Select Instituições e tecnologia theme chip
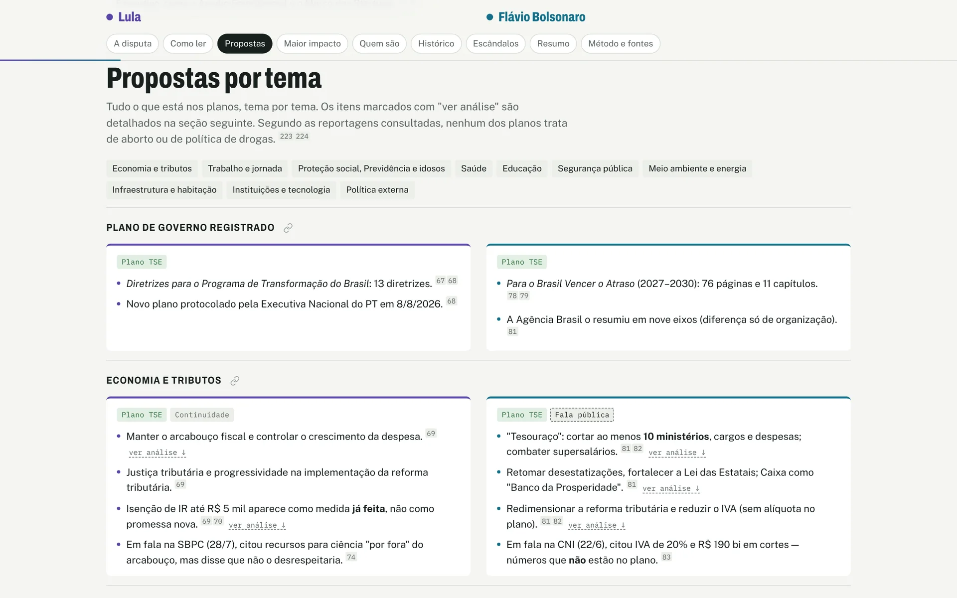This screenshot has width=957, height=598. point(281,190)
